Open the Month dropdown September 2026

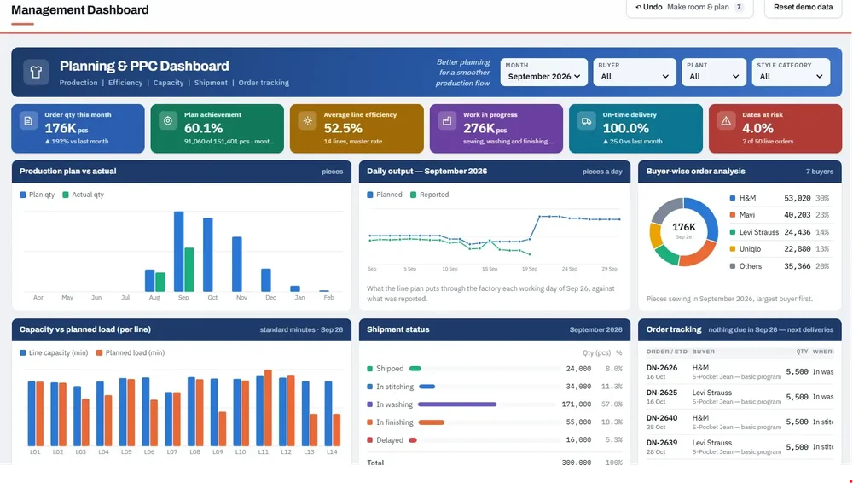coord(544,72)
